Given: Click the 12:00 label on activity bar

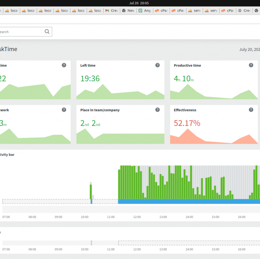Looking at the screenshot, I should tap(137, 217).
